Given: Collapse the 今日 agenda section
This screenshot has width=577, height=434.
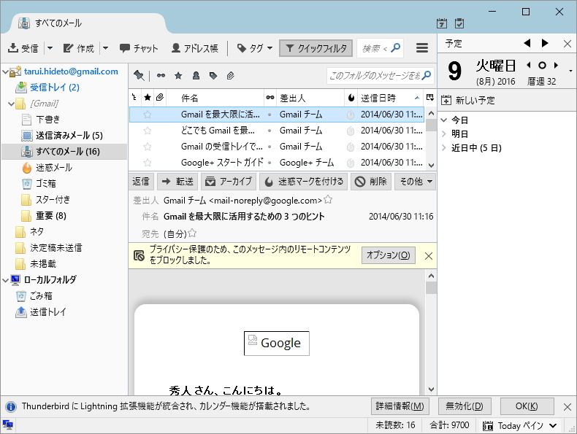Looking at the screenshot, I should click(x=444, y=120).
